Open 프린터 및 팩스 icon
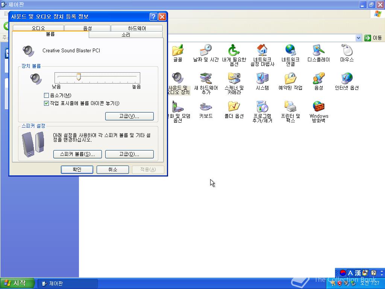 (x=291, y=112)
